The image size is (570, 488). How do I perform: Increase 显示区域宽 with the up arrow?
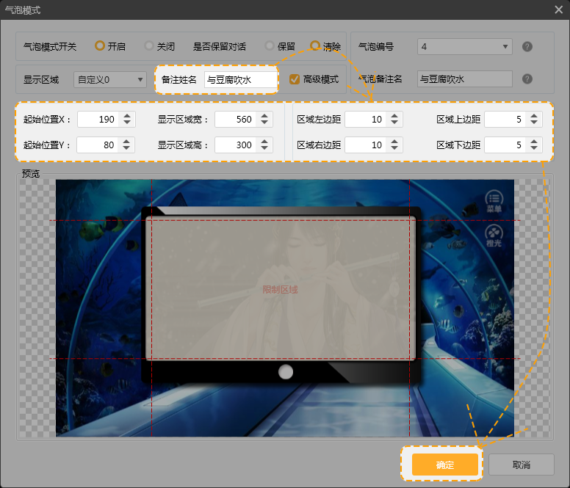265,115
